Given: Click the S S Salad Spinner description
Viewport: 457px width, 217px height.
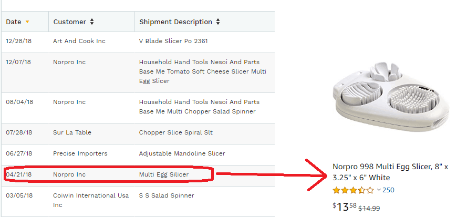Looking at the screenshot, I should coord(167,195).
